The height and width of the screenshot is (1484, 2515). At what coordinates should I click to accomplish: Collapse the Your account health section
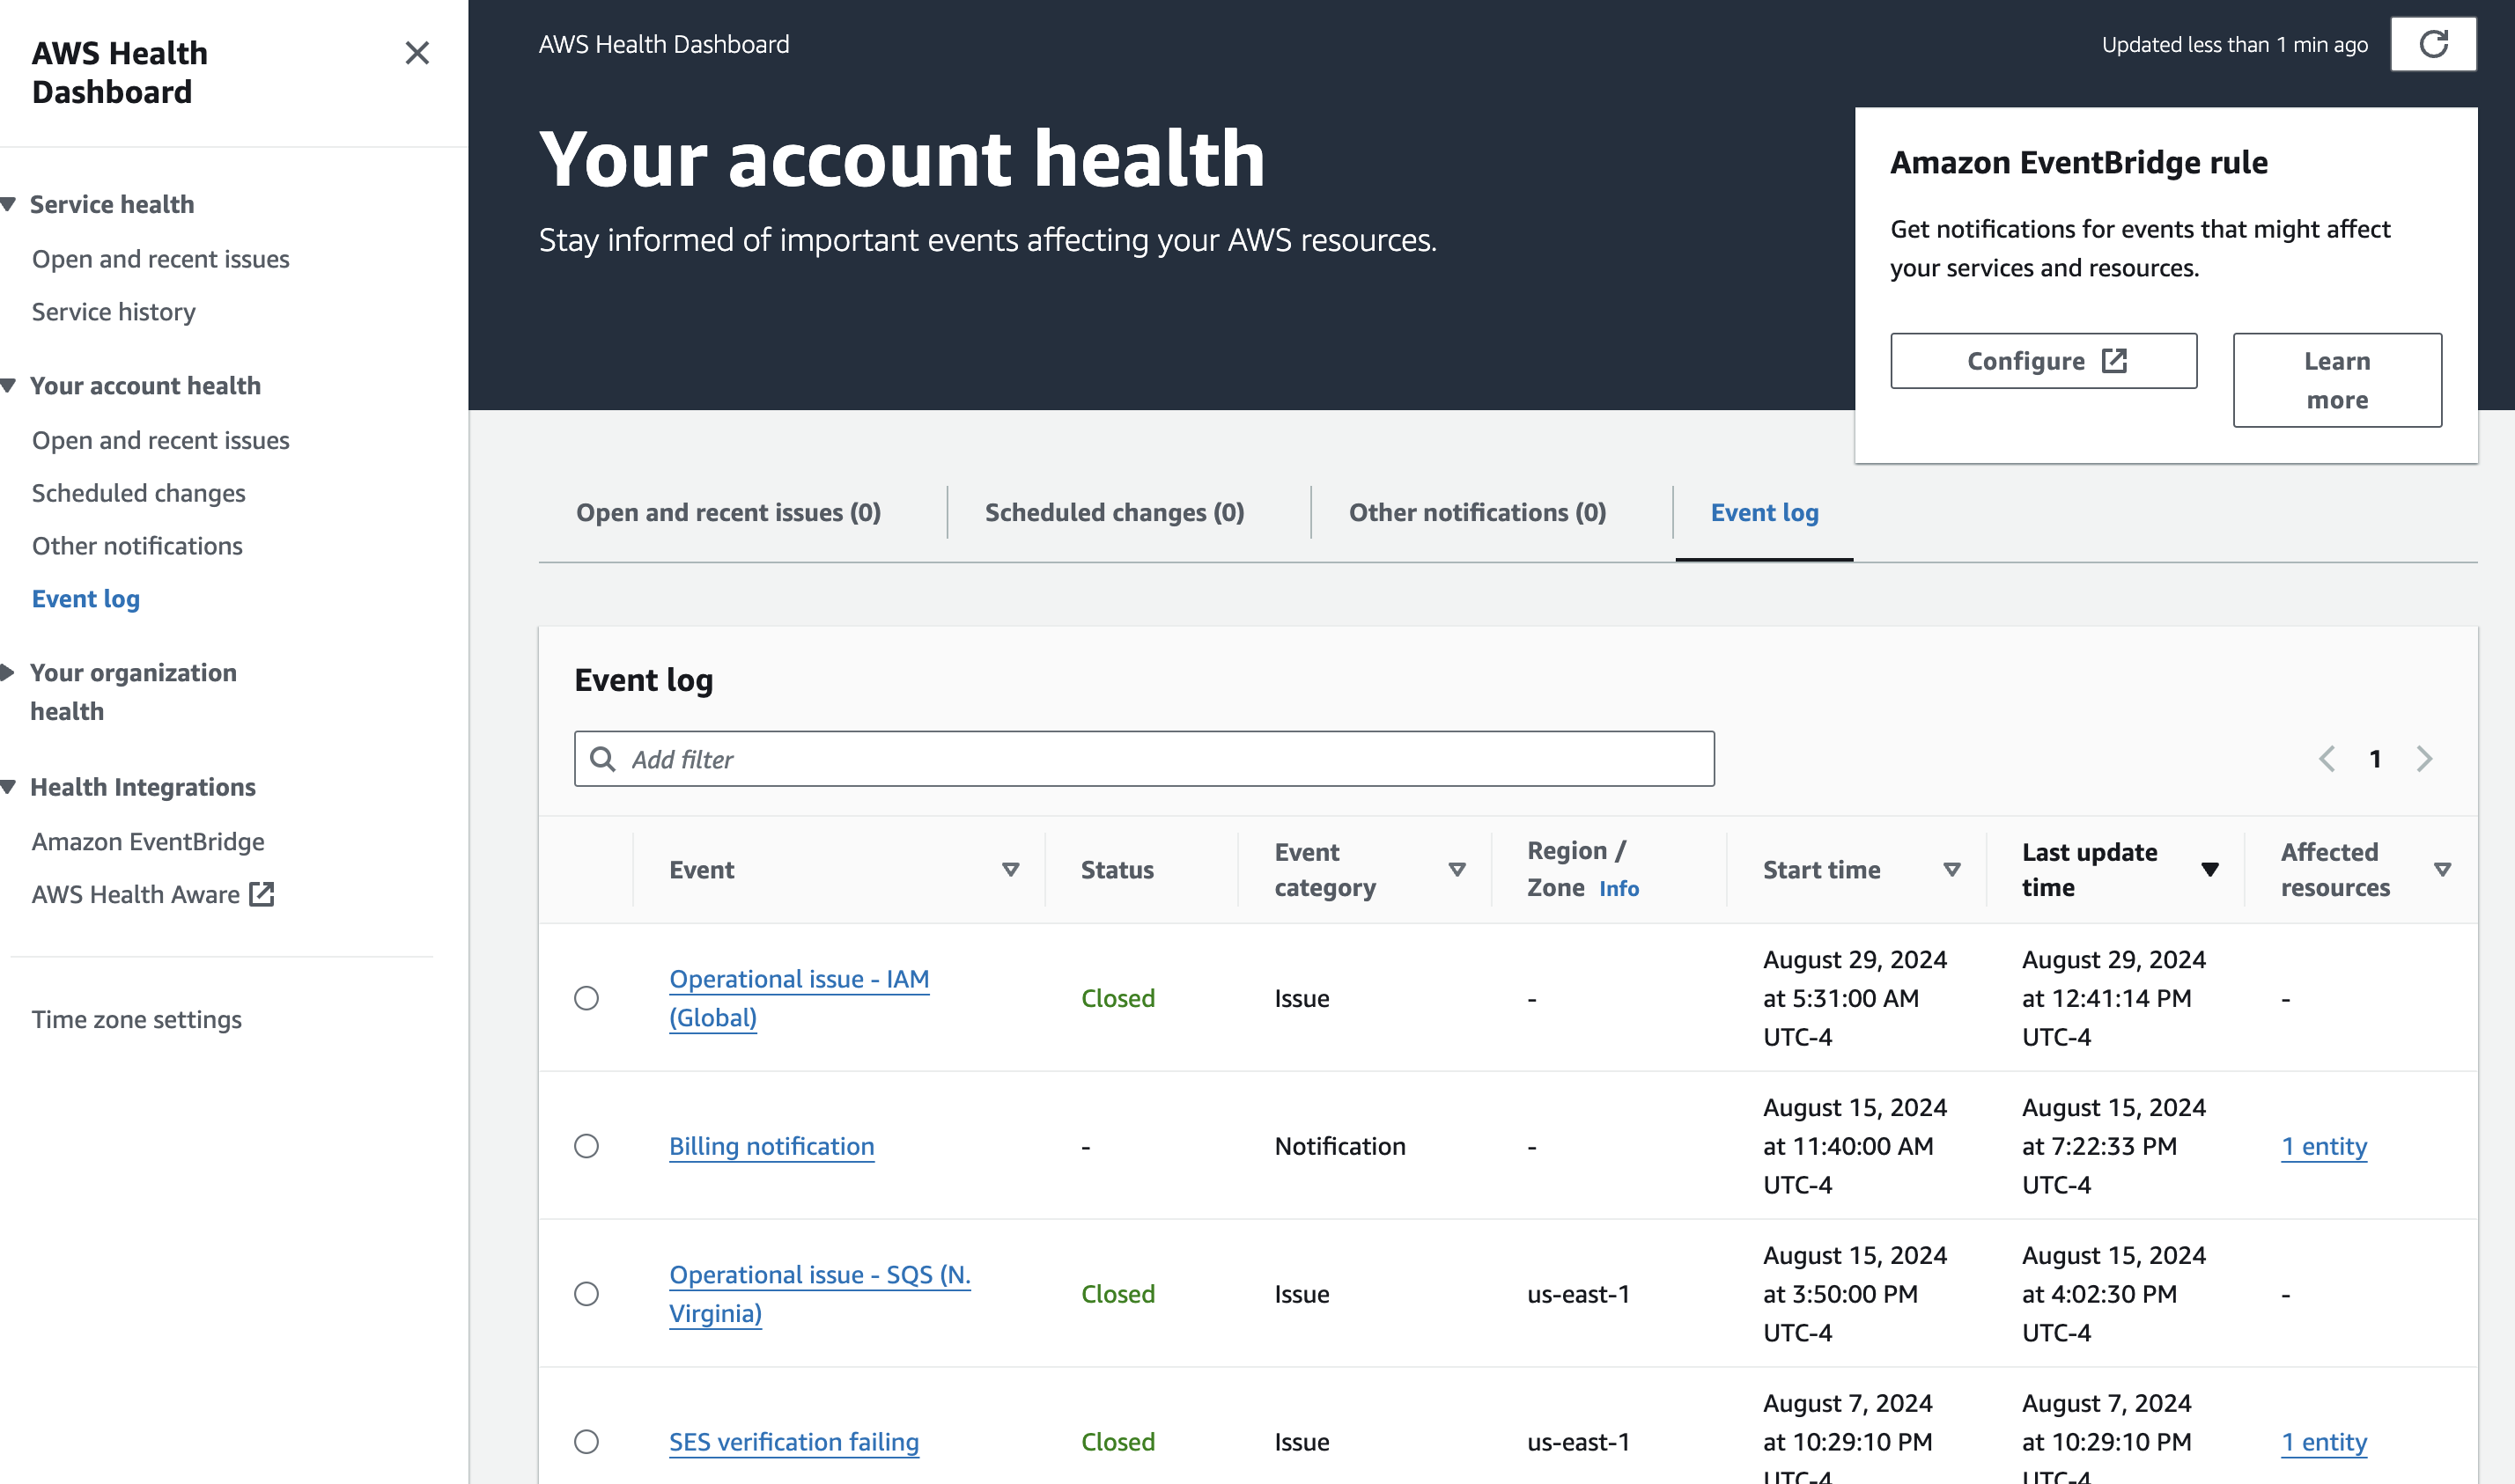[9, 386]
